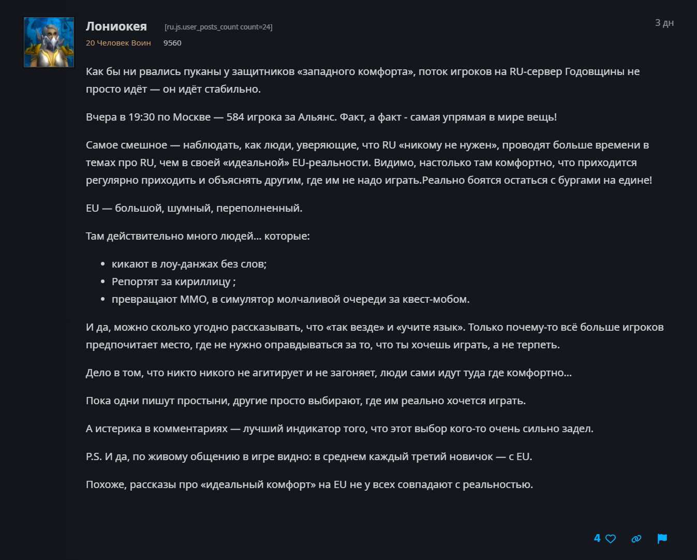The image size is (697, 560).
Task: Click the user_posts_count count=24 label
Action: pos(218,27)
